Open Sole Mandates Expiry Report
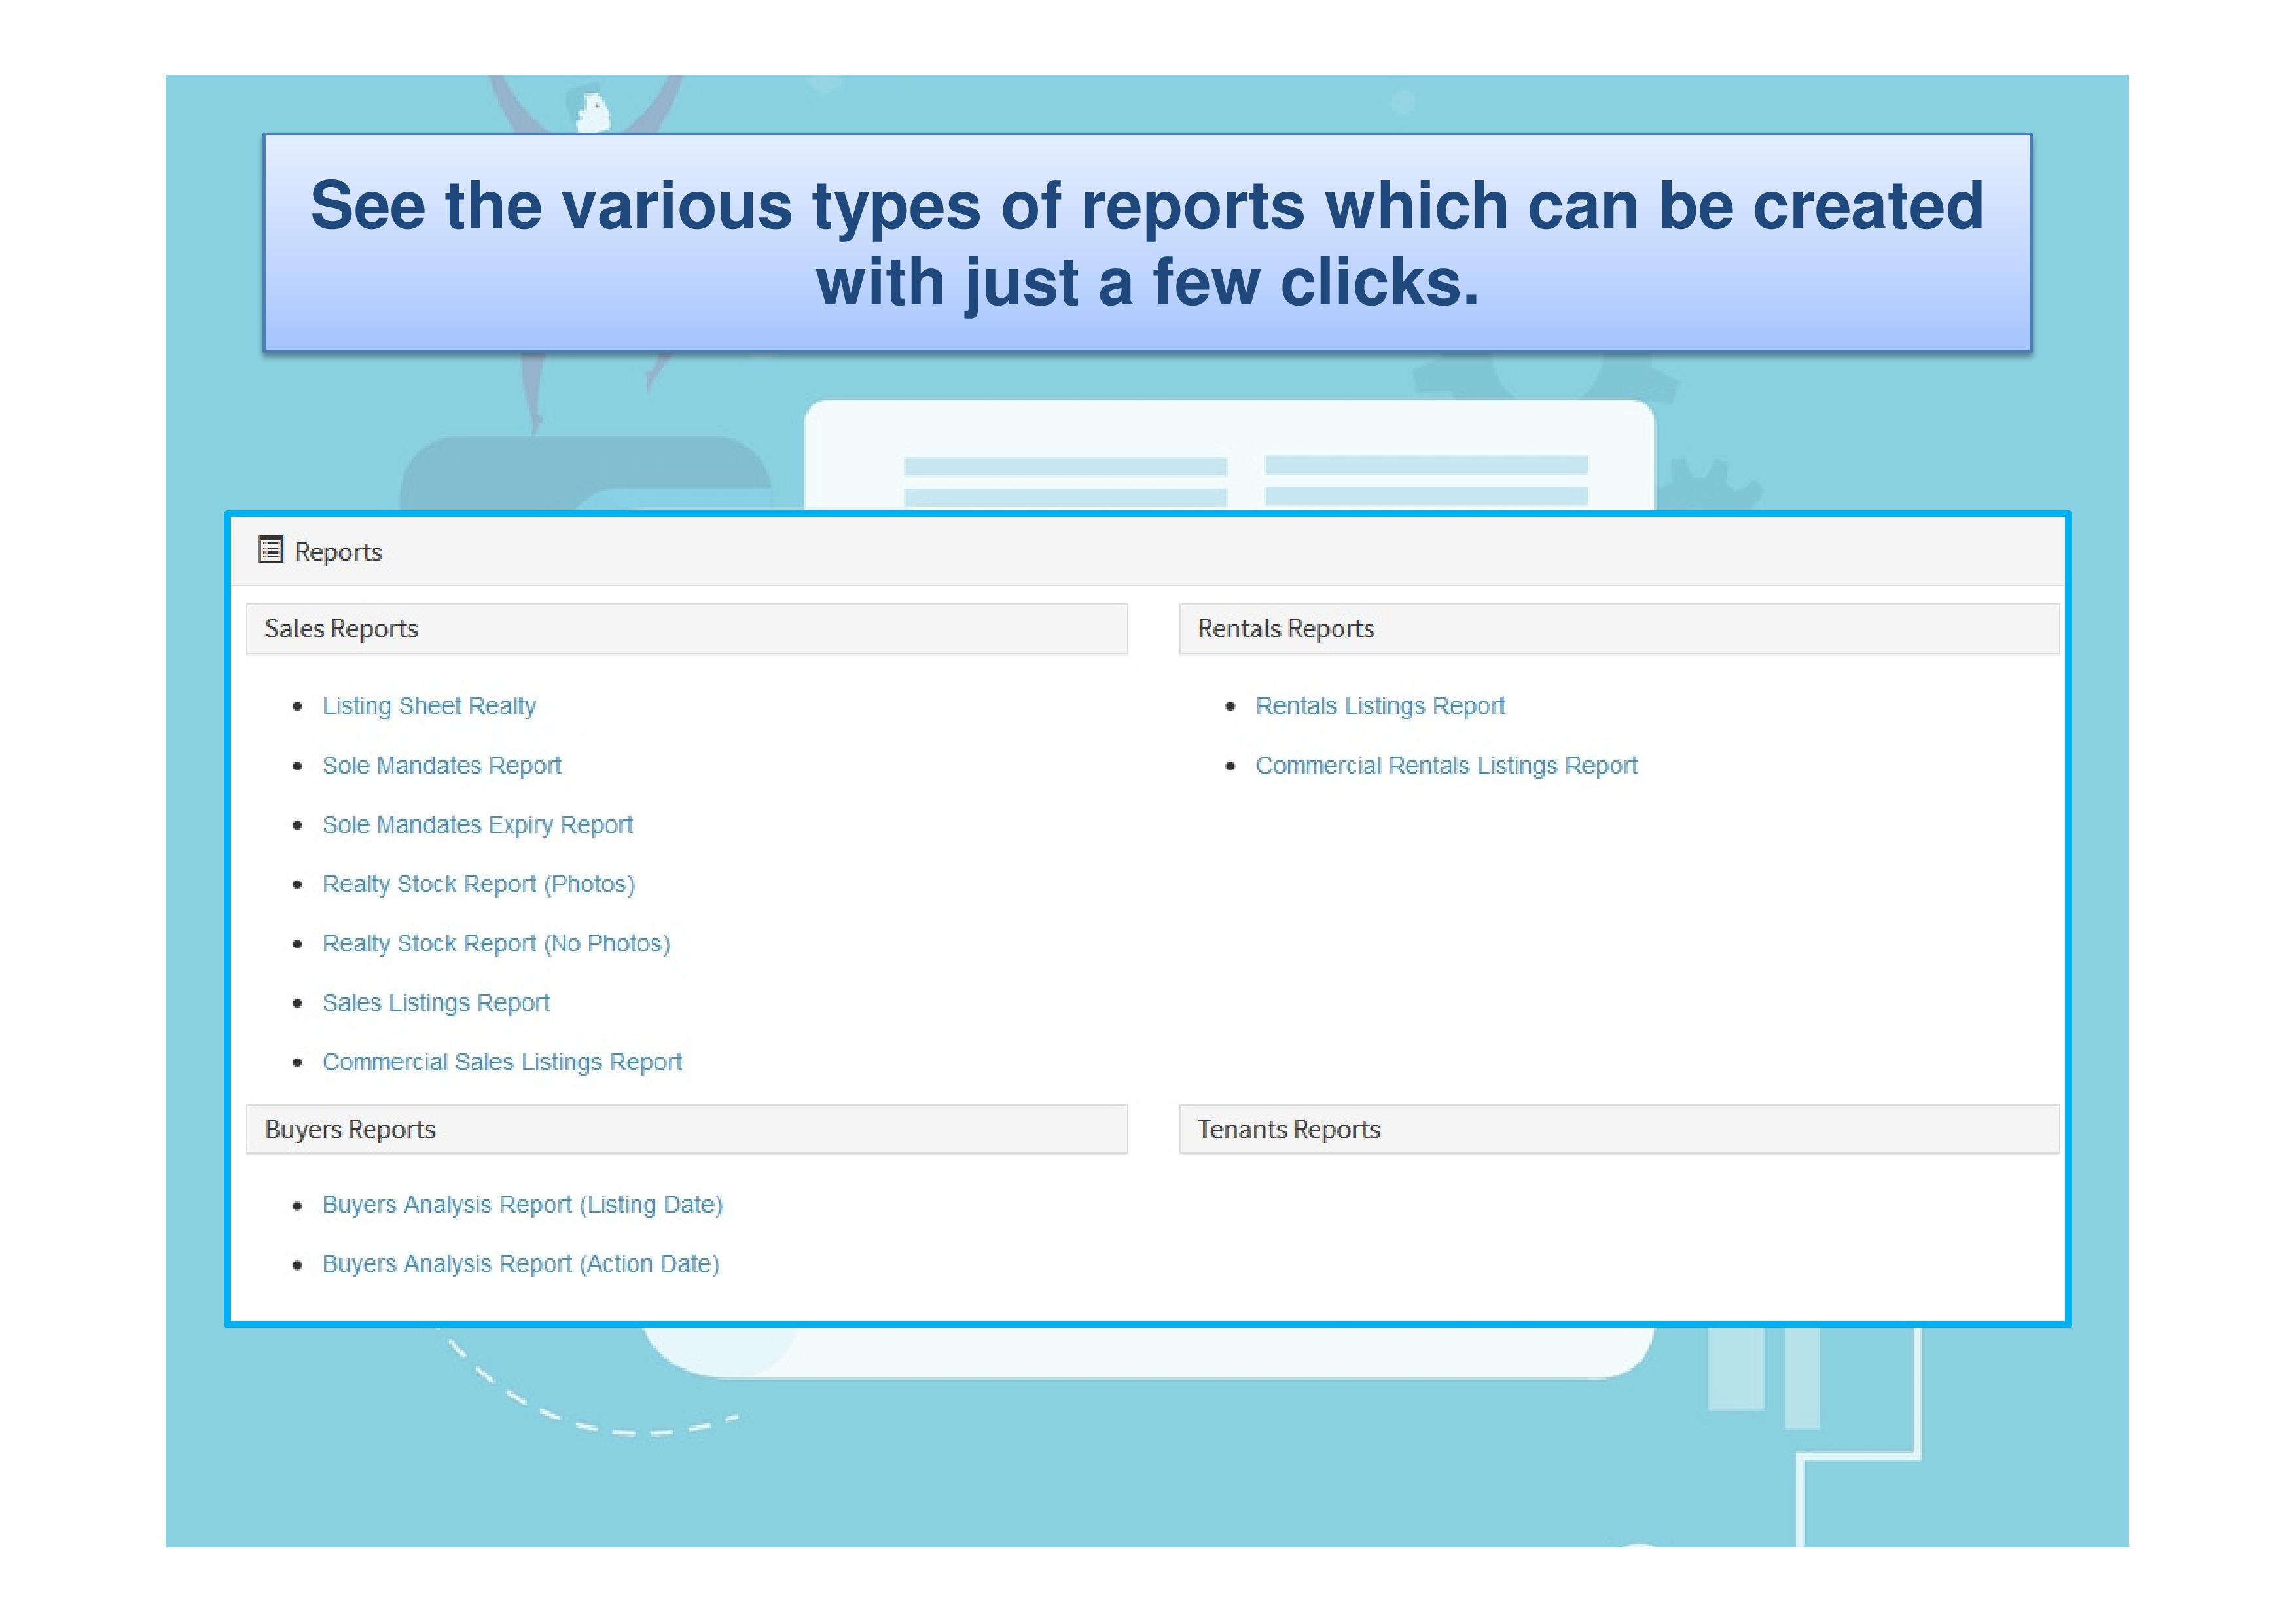This screenshot has width=2296, height=1622. [x=477, y=826]
